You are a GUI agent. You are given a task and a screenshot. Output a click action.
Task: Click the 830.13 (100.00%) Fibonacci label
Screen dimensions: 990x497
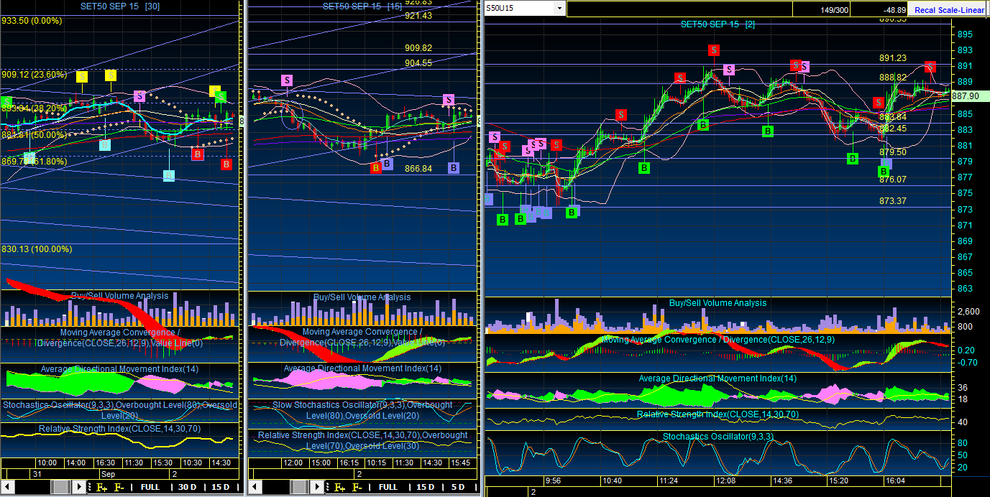(x=37, y=249)
